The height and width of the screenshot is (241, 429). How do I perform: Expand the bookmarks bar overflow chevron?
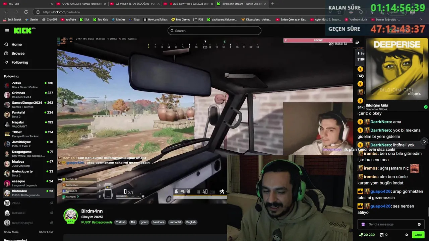(x=421, y=19)
